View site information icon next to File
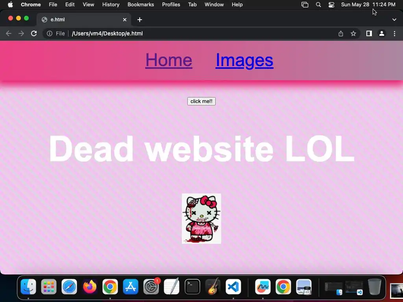The image size is (403, 302). coord(50,33)
